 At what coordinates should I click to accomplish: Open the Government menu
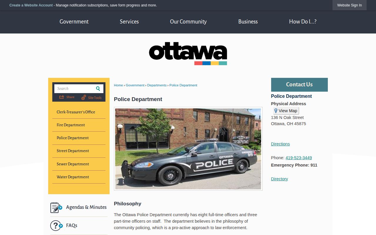(x=74, y=22)
